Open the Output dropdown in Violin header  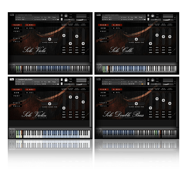point(32,82)
